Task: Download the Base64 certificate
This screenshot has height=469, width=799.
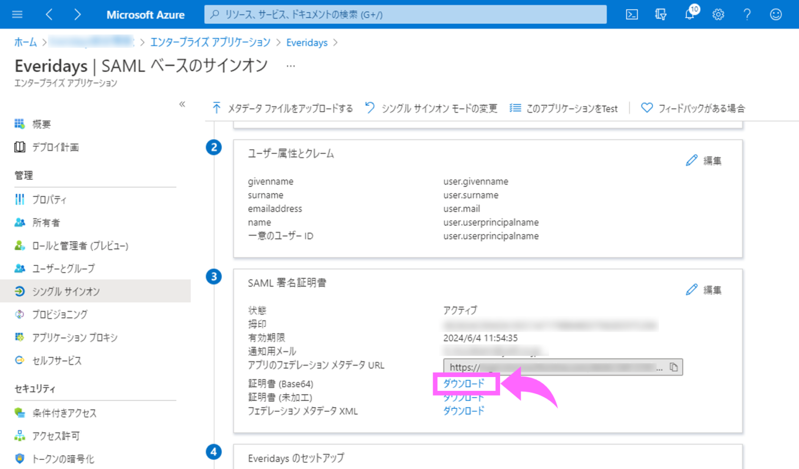Action: tap(464, 383)
